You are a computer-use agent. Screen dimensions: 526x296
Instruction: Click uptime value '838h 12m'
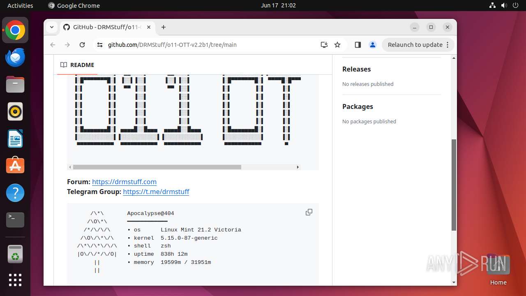pos(174,254)
